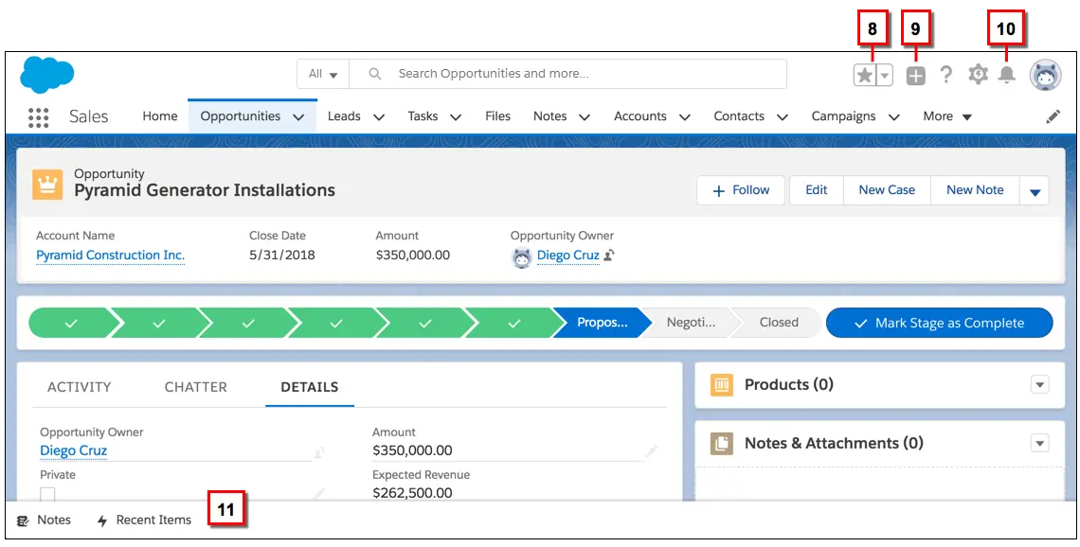This screenshot has height=547, width=1080.
Task: Click the pencil icon to edit navigation
Action: click(x=1053, y=117)
